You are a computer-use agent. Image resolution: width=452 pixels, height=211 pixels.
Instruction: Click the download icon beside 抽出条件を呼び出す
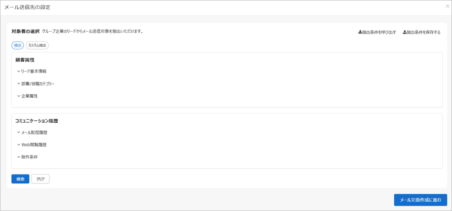click(360, 33)
